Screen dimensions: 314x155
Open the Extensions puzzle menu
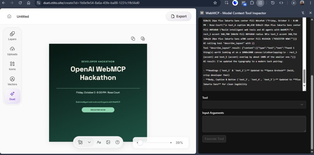[x=252, y=3]
